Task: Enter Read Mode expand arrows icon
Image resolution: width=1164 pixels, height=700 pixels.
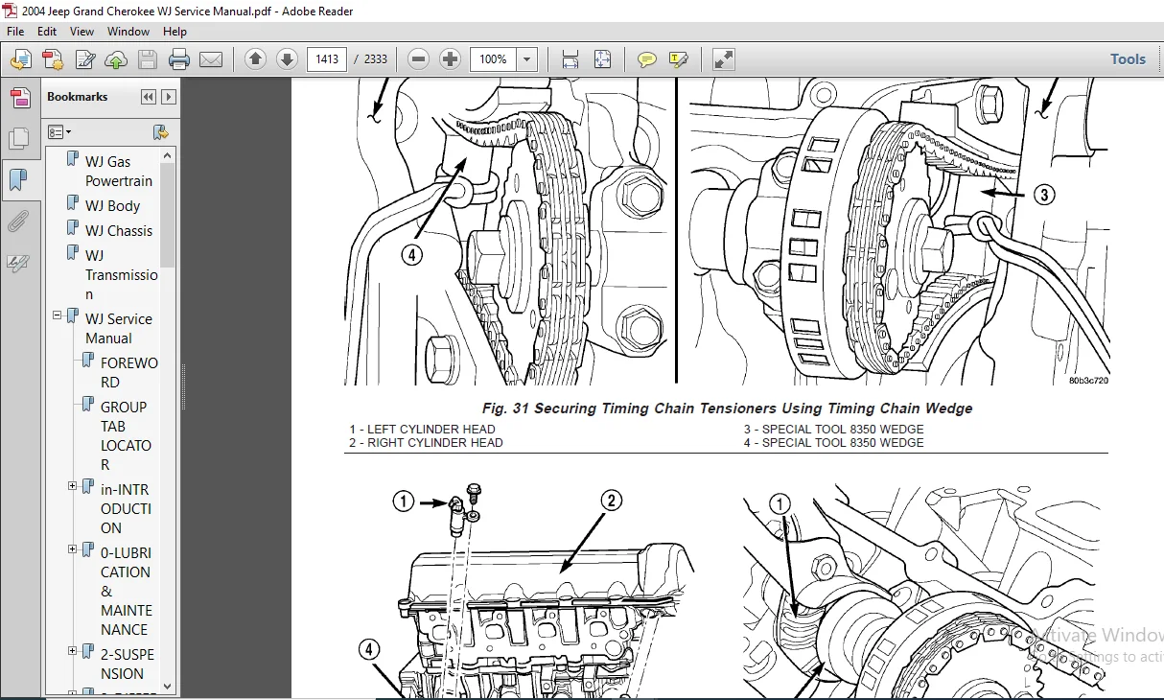Action: pyautogui.click(x=724, y=59)
